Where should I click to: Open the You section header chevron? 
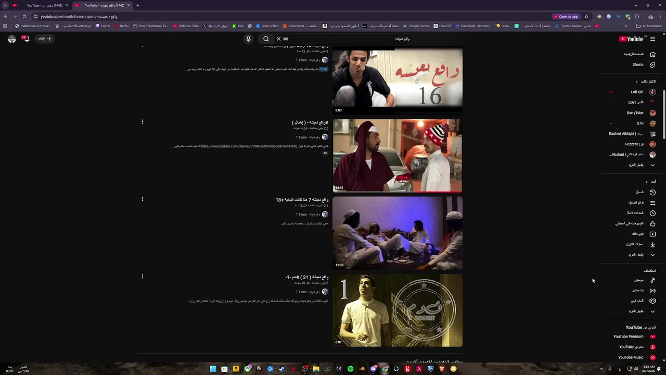647,182
